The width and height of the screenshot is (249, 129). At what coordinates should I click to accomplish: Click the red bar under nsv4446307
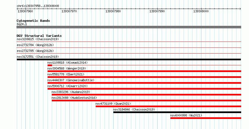144,83
